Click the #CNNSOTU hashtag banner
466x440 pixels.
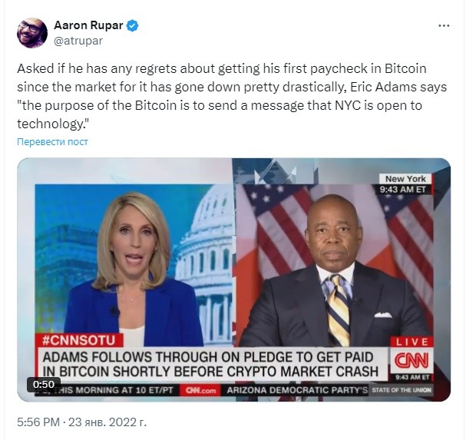click(x=79, y=340)
